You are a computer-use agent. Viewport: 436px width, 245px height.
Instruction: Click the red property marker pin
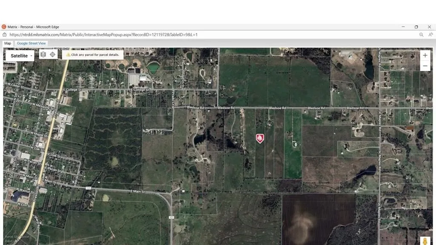pyautogui.click(x=260, y=138)
